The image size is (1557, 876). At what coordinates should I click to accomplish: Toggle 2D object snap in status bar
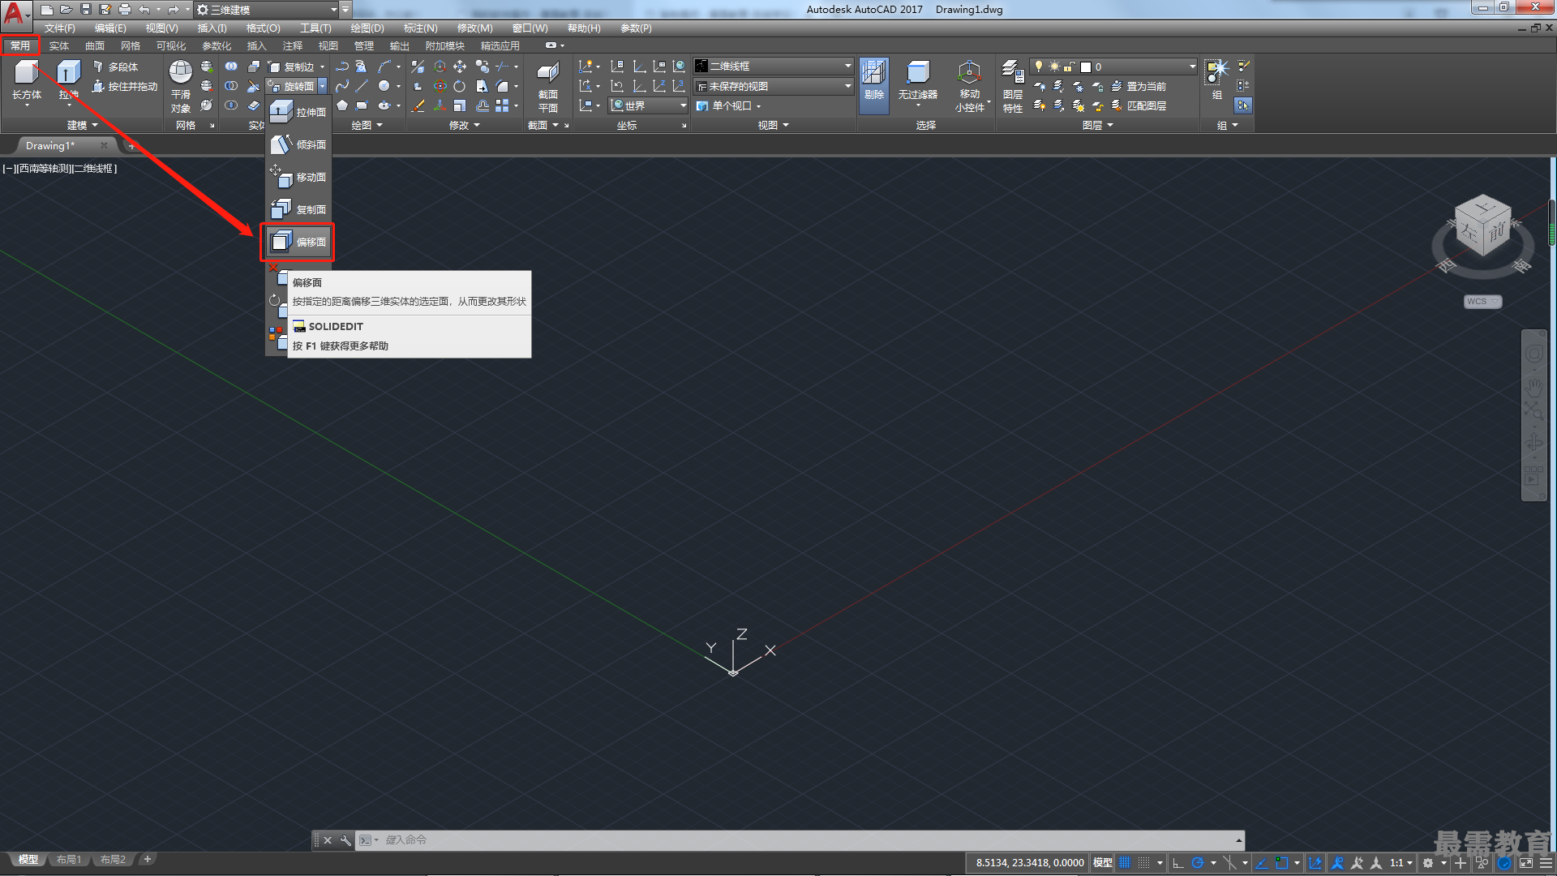pos(1281,863)
